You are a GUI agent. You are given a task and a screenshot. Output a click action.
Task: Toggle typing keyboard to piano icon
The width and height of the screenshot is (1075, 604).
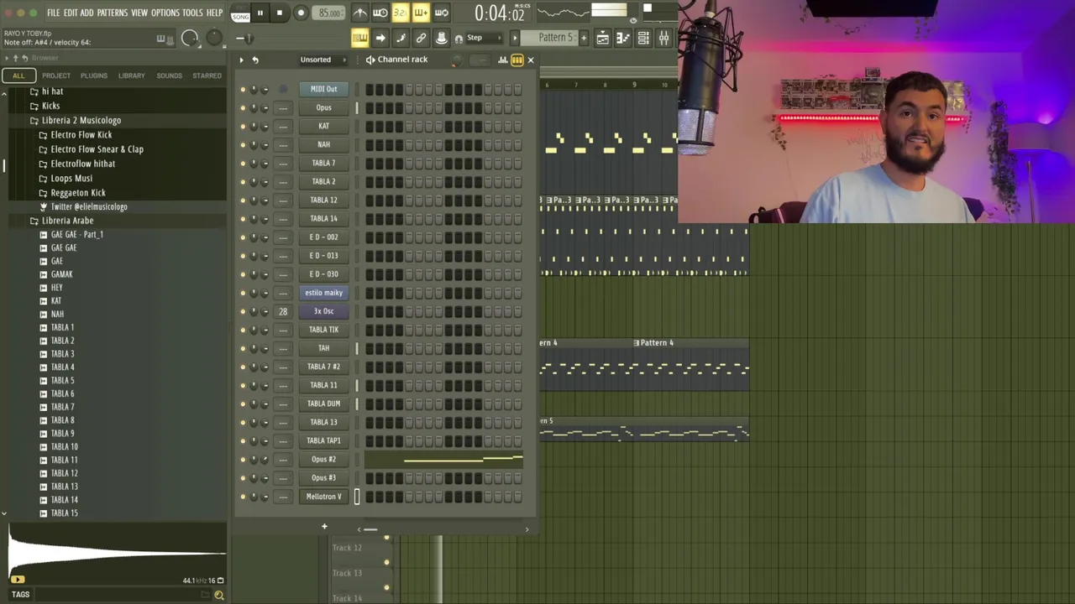[x=359, y=38]
